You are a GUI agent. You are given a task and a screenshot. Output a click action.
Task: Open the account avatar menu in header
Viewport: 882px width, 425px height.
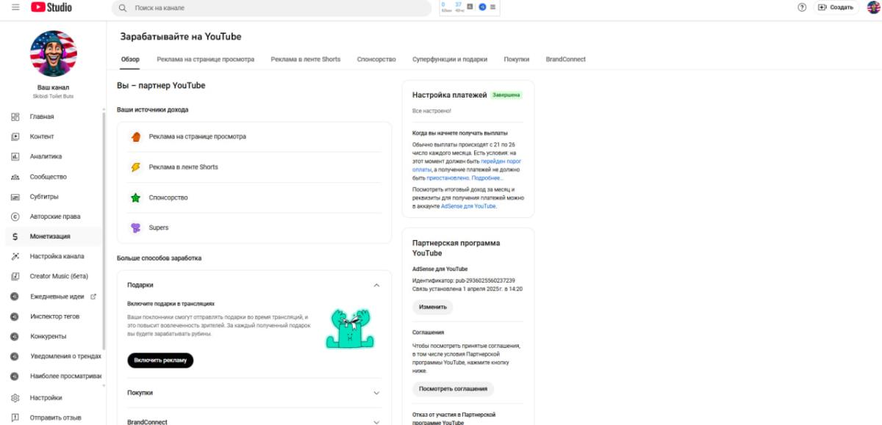(x=873, y=7)
